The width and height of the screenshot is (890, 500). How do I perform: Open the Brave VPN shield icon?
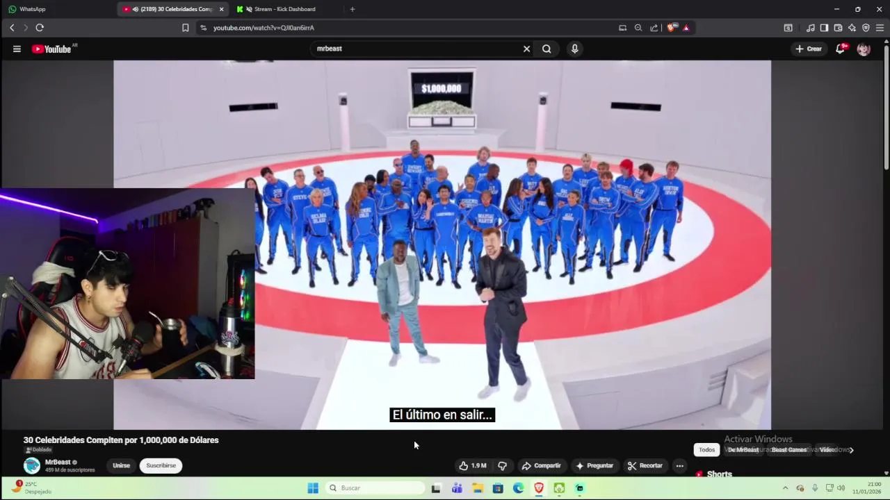(866, 28)
